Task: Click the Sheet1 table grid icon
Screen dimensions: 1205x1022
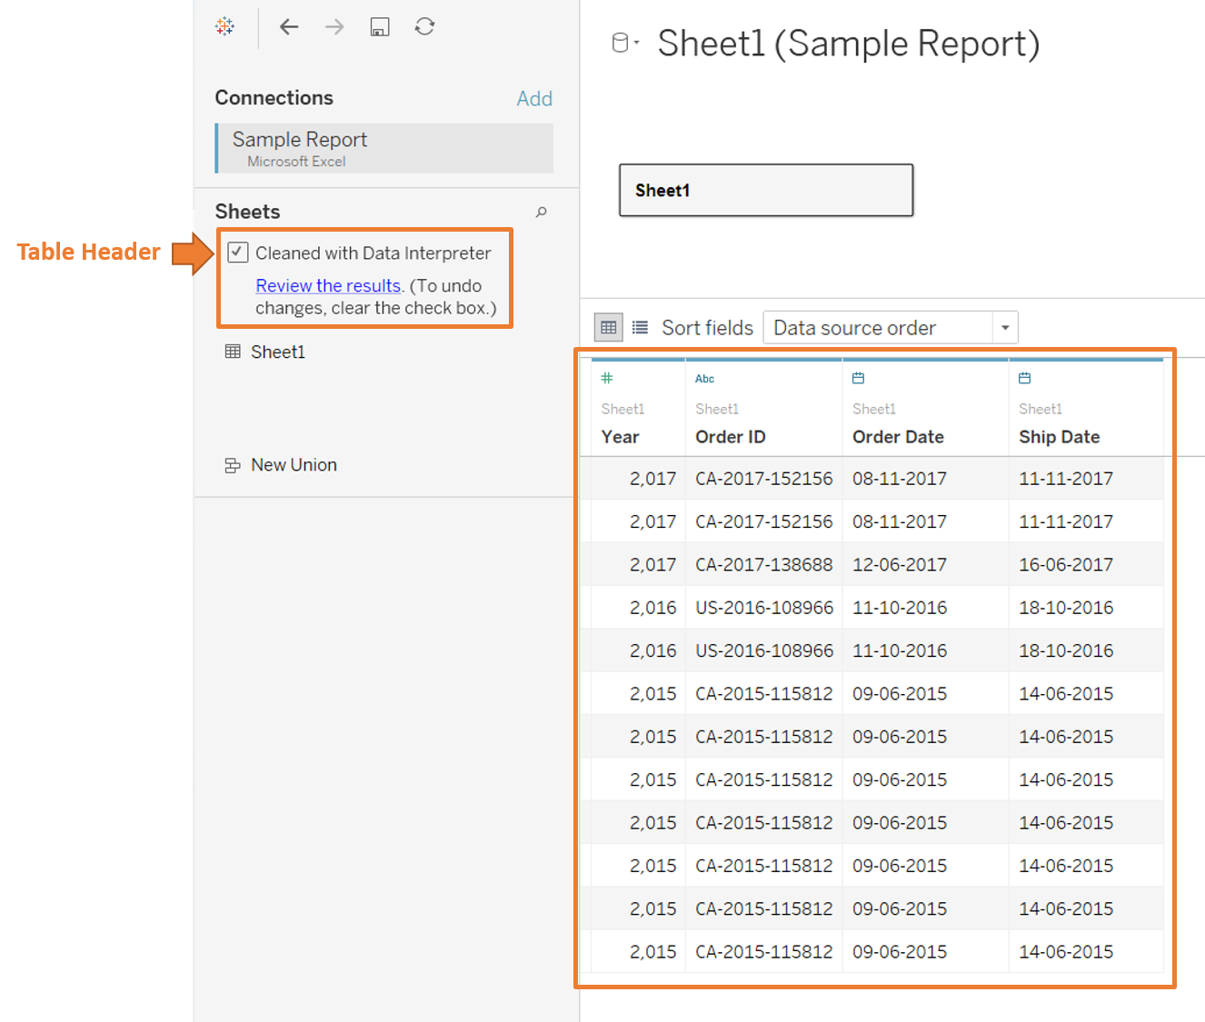Action: click(233, 352)
